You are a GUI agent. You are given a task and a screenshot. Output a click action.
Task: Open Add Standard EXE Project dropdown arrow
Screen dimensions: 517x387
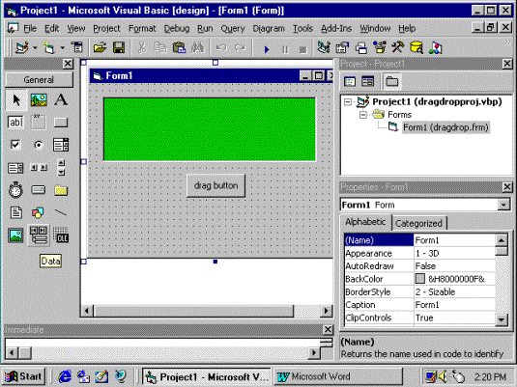pos(35,48)
